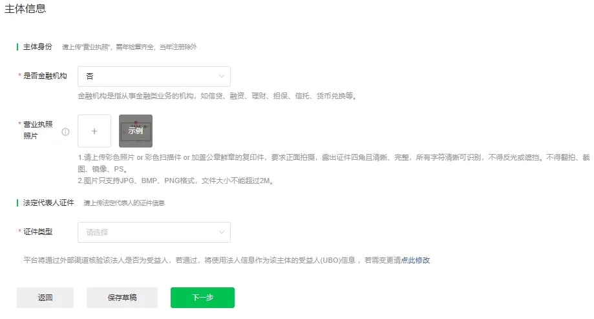594x319 pixels.
Task: Save the form with 保存草稿
Action: 122,298
